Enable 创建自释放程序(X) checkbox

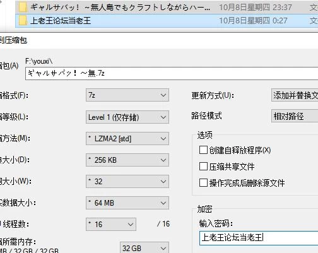203,150
